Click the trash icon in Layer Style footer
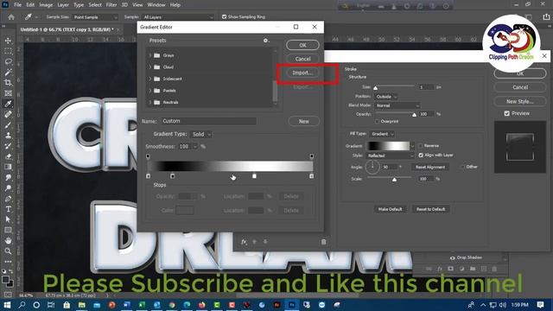 pos(323,242)
